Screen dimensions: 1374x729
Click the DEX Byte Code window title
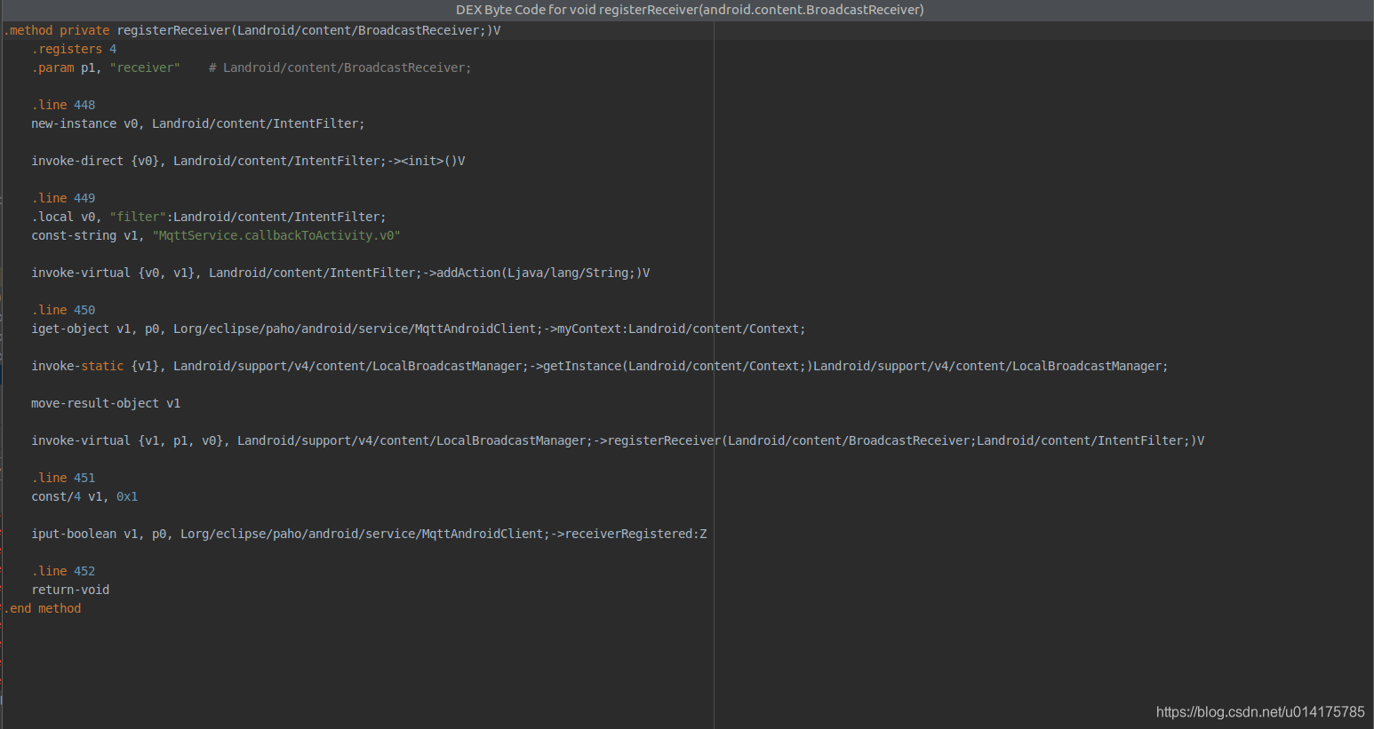[x=690, y=10]
